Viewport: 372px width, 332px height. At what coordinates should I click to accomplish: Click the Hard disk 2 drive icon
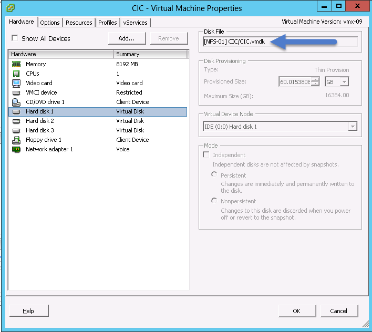(16, 121)
